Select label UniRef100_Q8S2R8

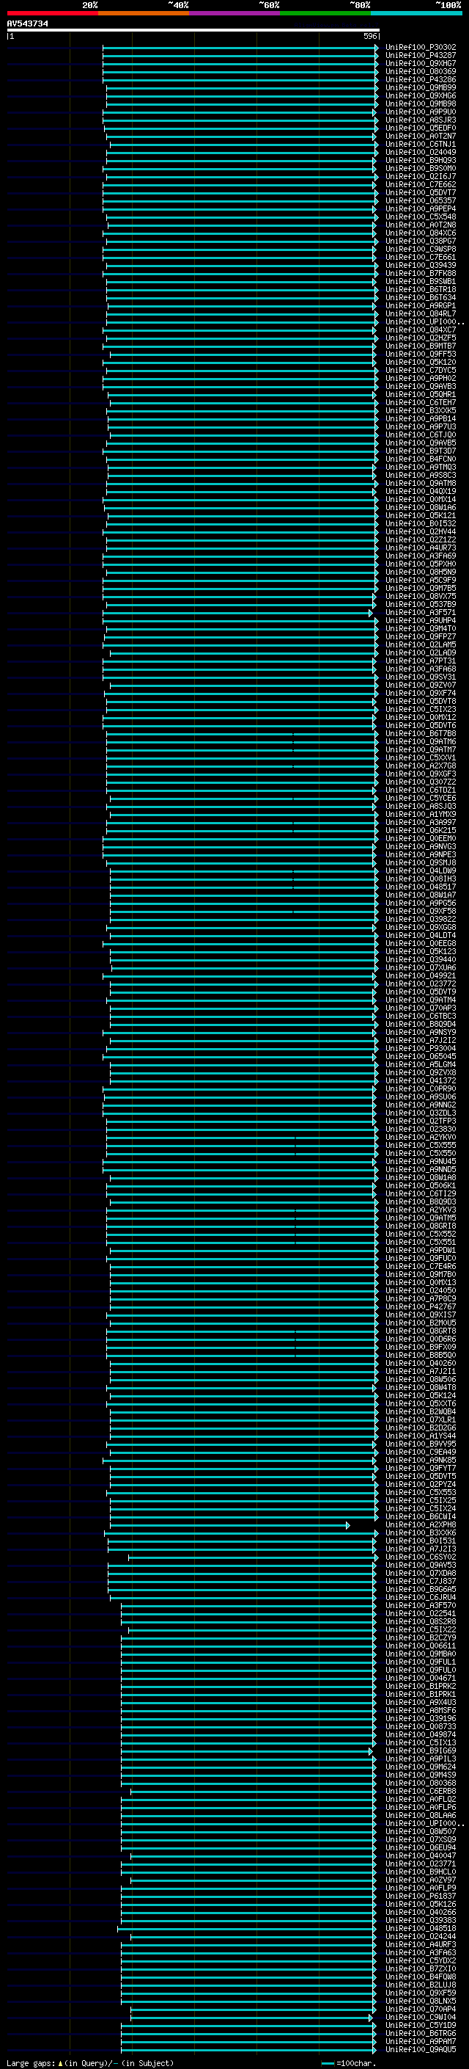(421, 1621)
